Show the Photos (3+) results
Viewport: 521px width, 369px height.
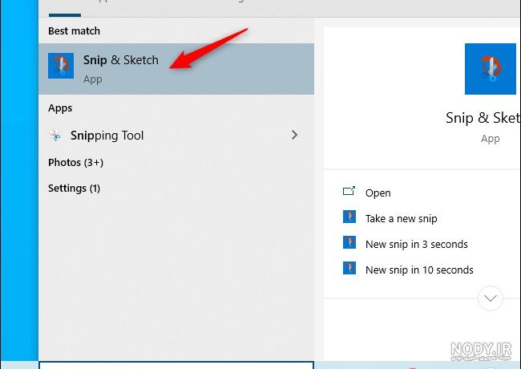[76, 163]
